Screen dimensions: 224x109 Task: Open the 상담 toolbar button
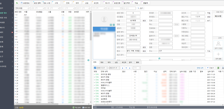[87, 3]
